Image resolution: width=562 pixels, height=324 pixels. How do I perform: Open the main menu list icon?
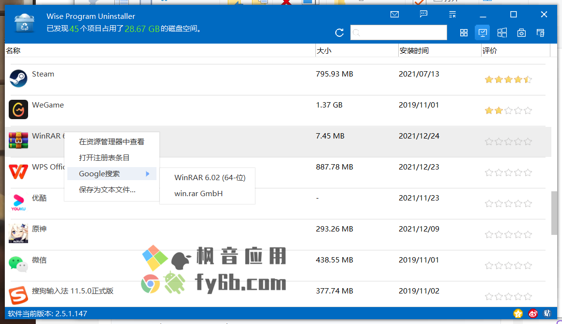[453, 15]
